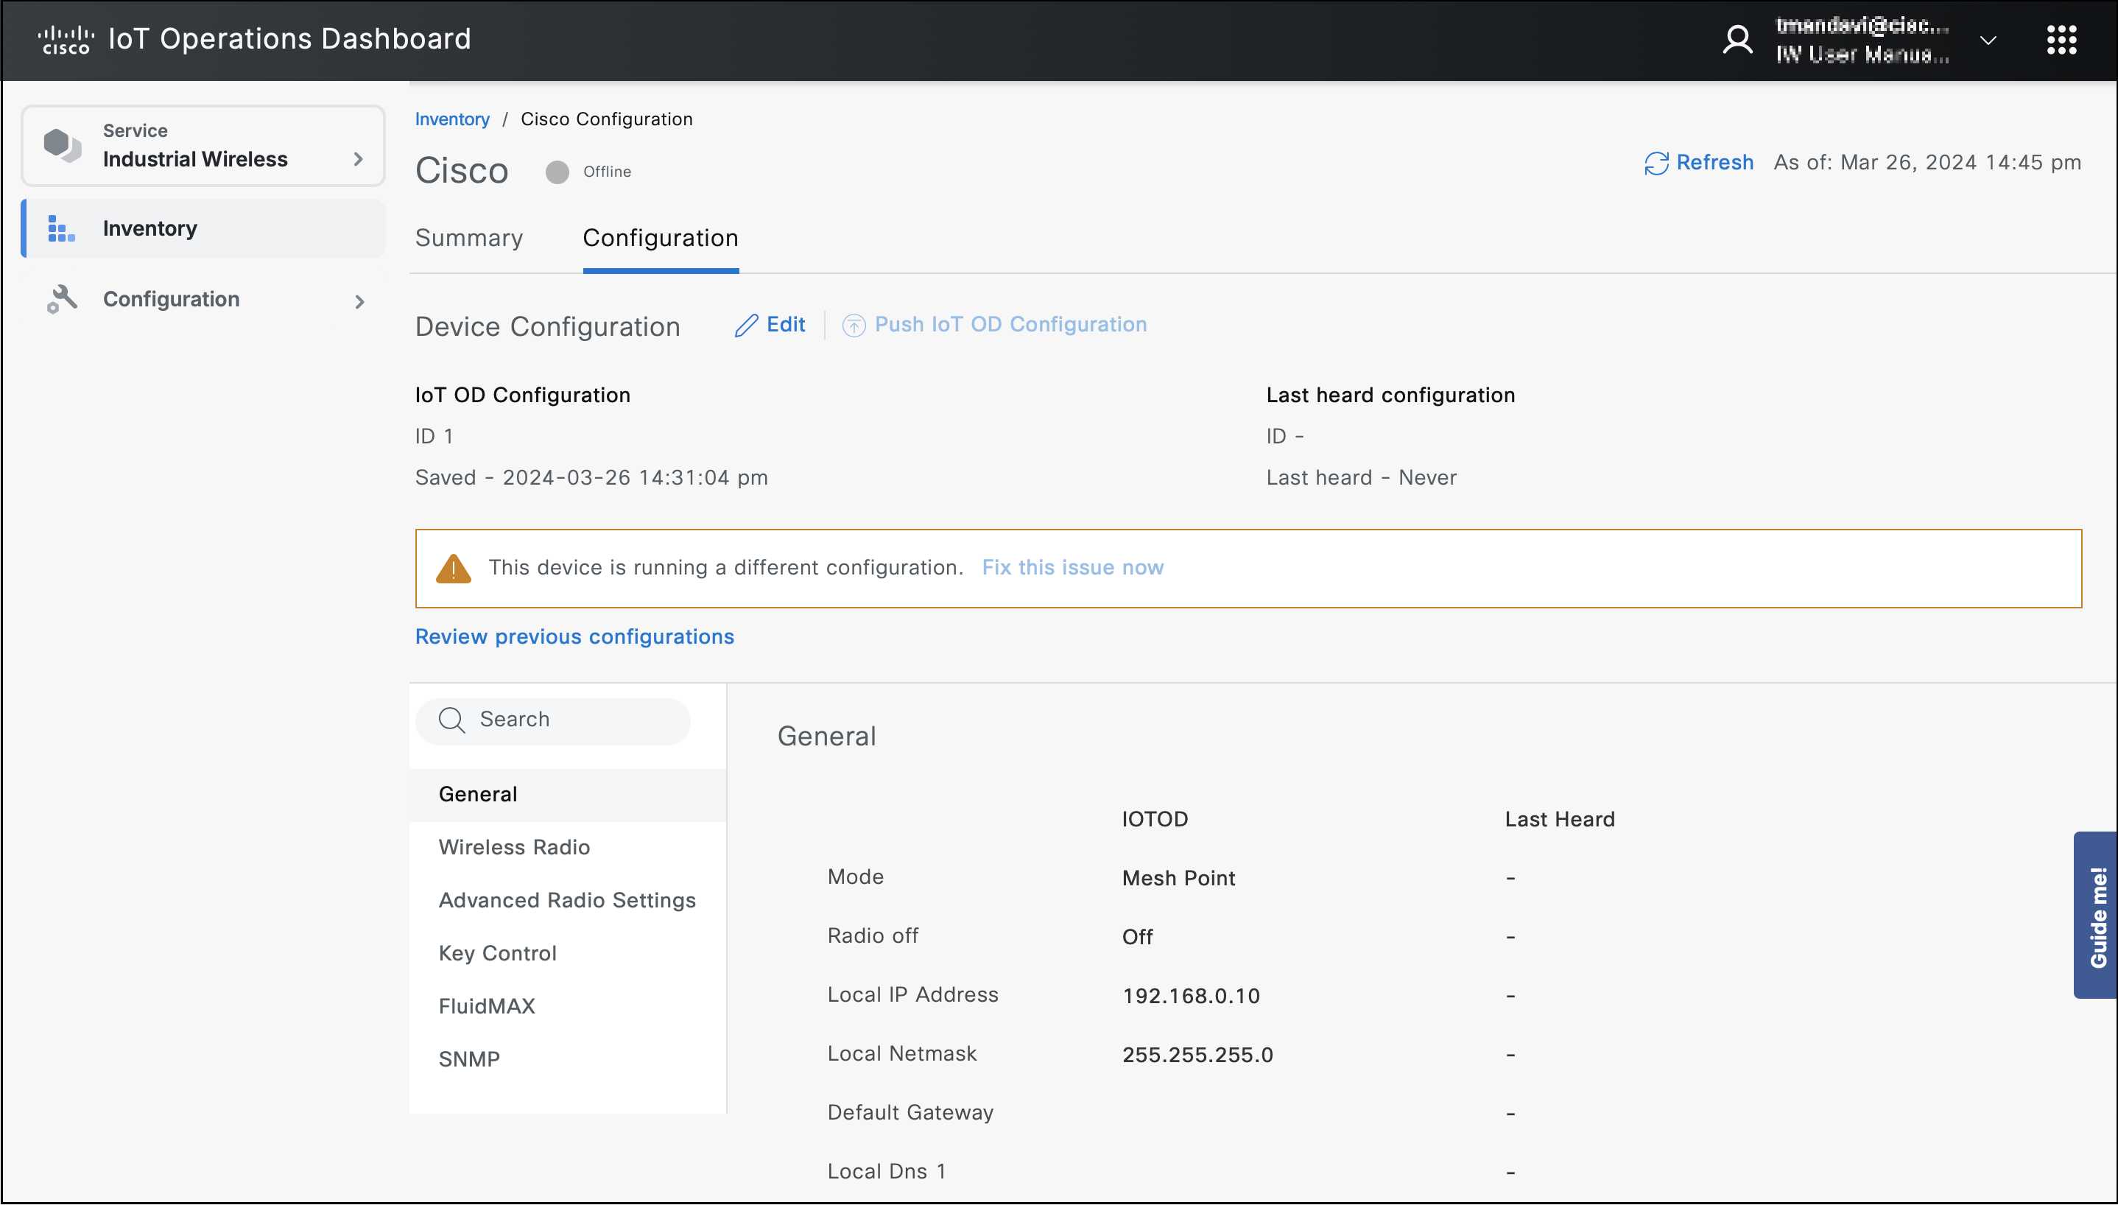
Task: Open Advanced Radio Settings section
Action: [x=568, y=901]
